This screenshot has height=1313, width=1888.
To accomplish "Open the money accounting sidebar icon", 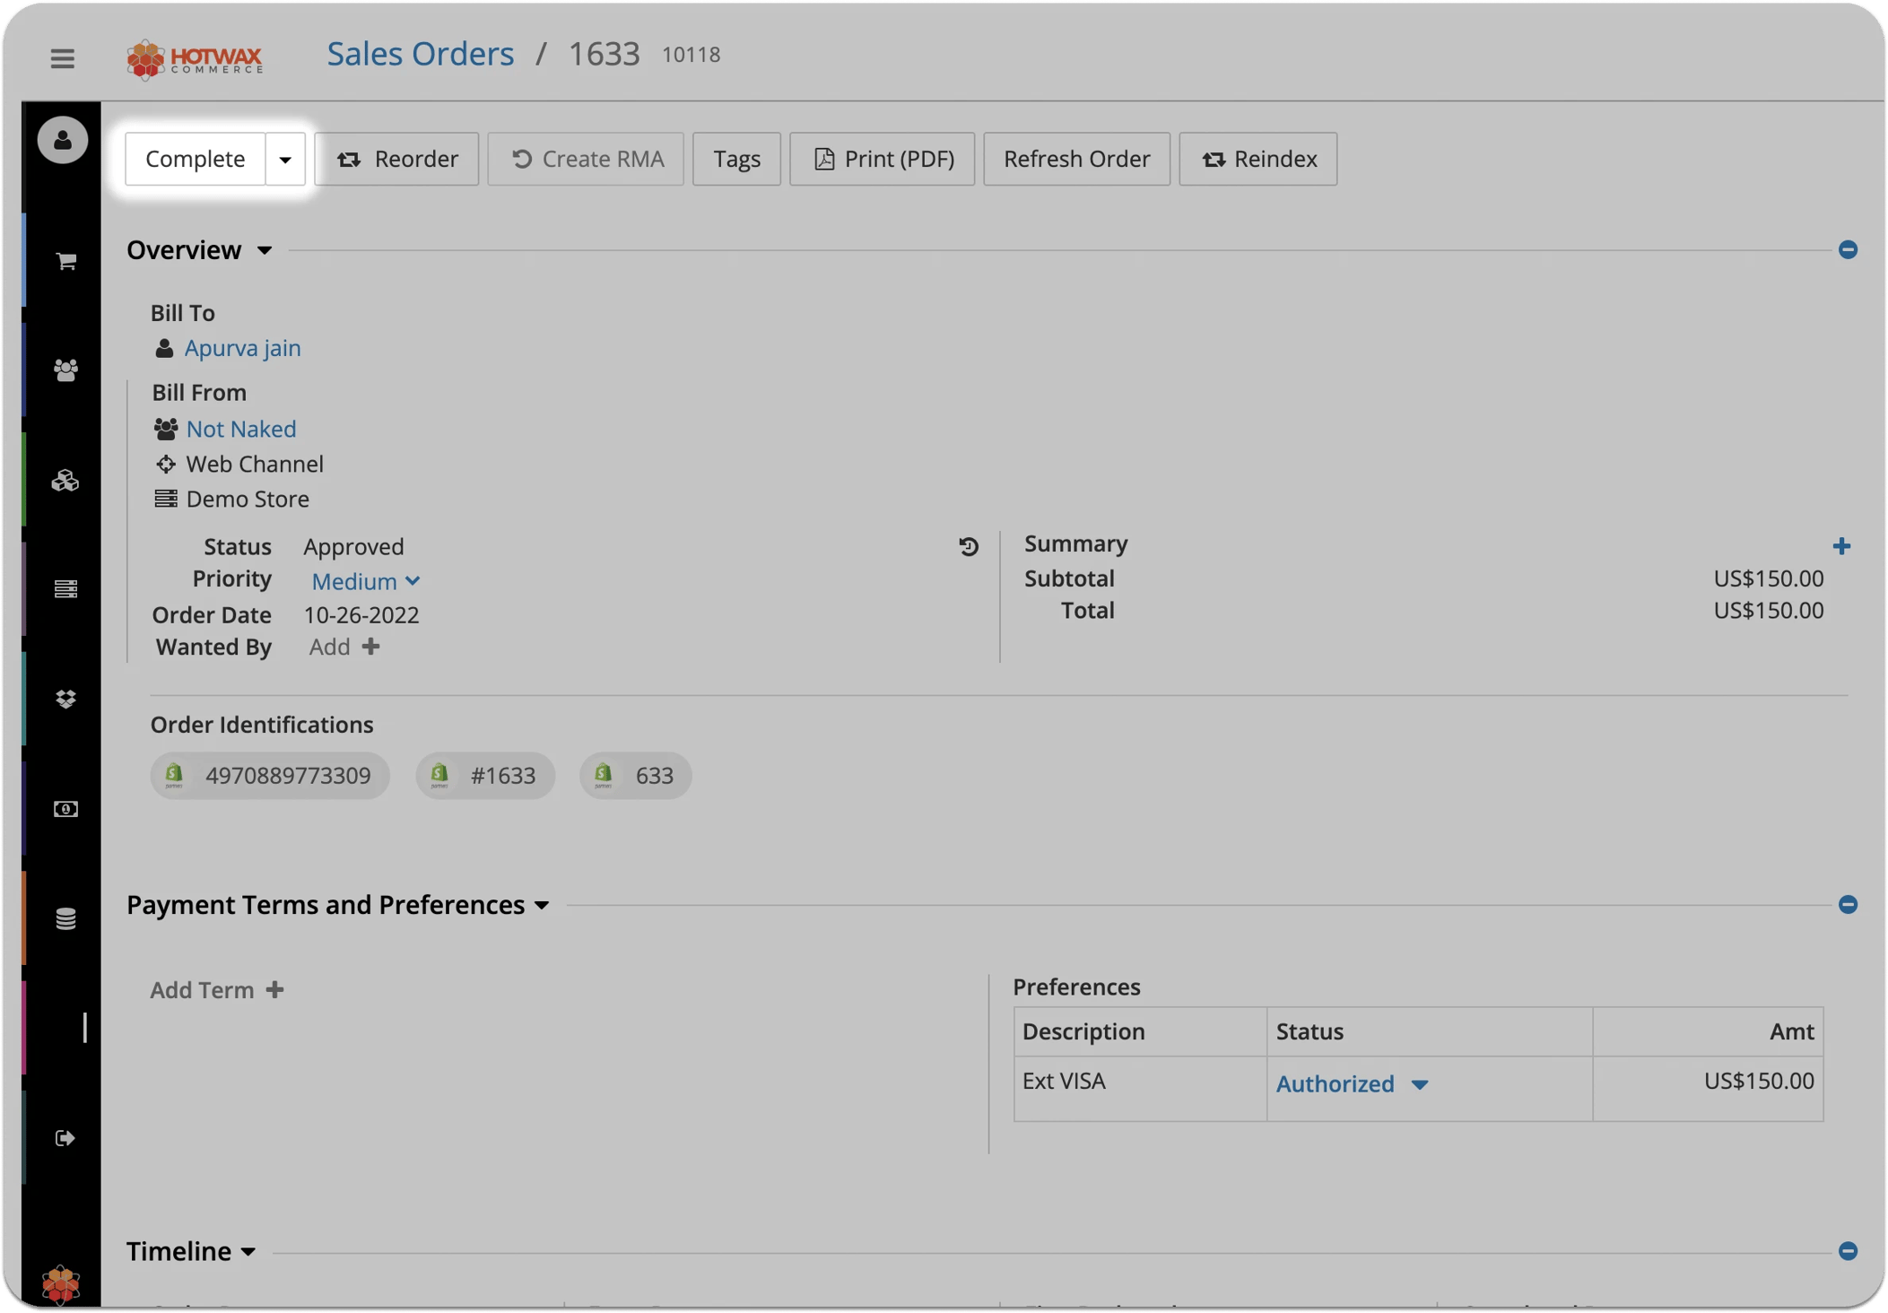I will (x=65, y=809).
